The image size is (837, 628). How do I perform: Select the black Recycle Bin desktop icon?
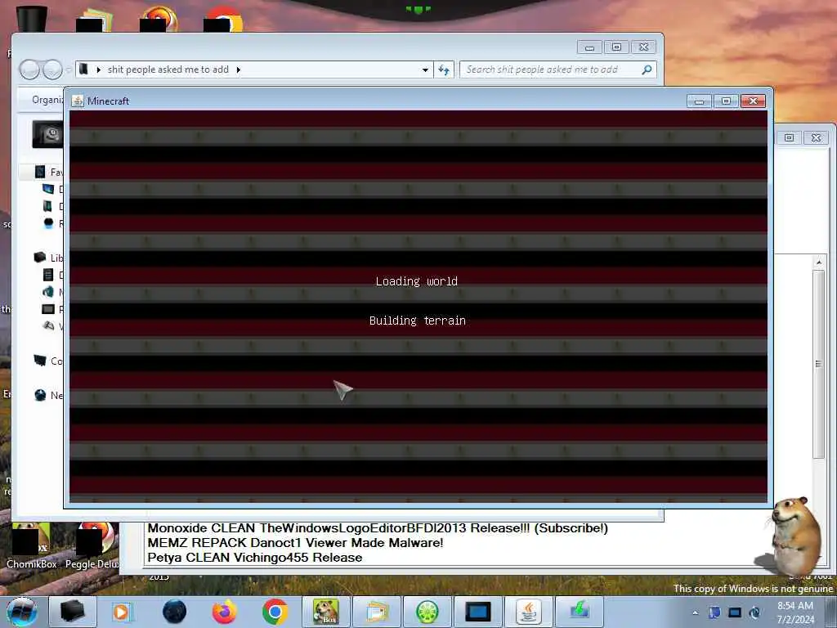click(x=32, y=19)
